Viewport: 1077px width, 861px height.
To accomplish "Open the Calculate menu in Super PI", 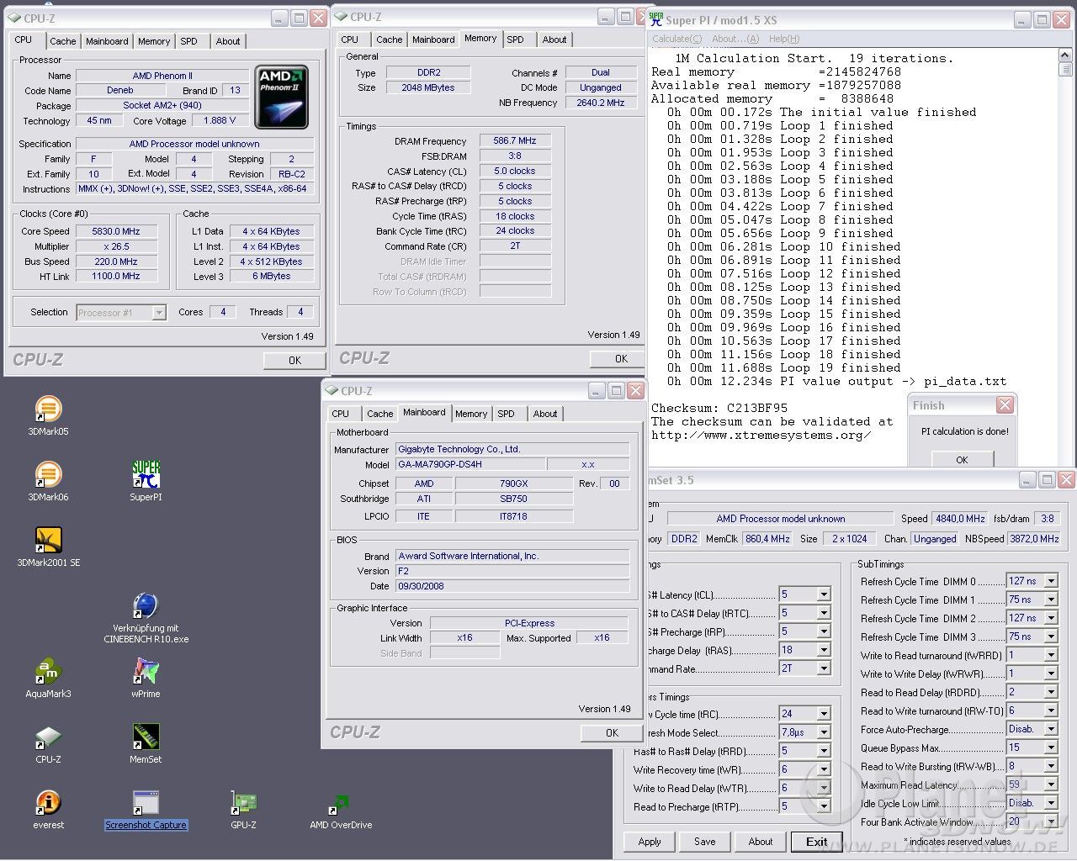I will pos(676,39).
